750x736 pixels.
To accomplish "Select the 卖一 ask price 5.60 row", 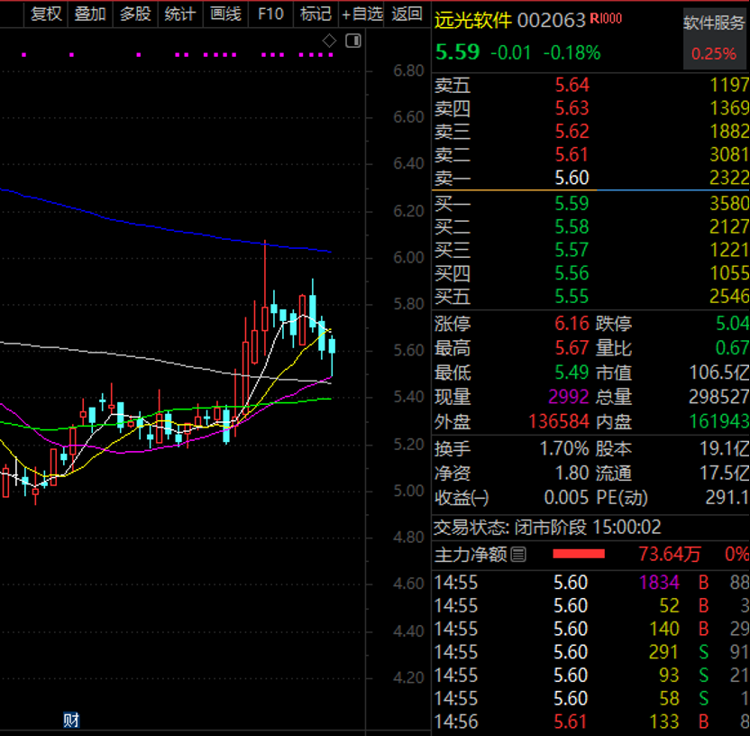I will click(591, 179).
